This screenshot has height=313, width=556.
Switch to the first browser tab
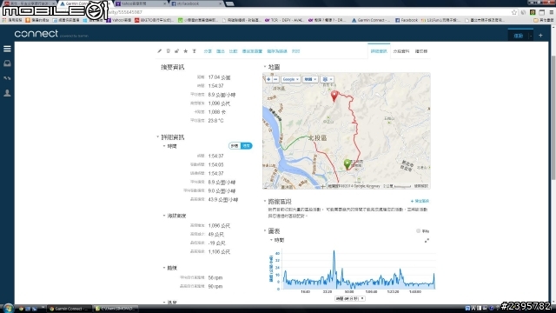click(29, 3)
